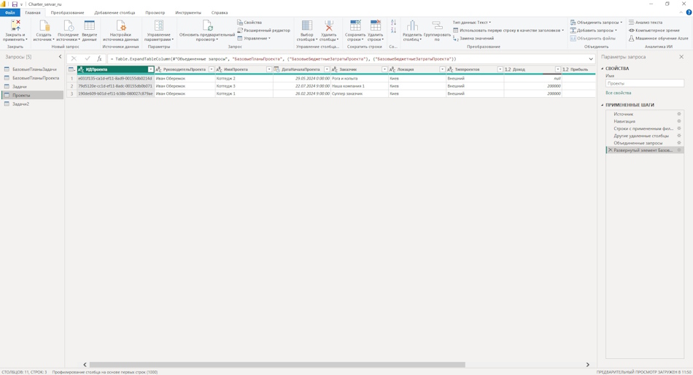Image resolution: width=693 pixels, height=375 pixels.
Task: Click the Выбор столбцов icon
Action: coord(306,26)
